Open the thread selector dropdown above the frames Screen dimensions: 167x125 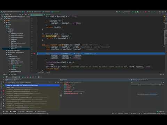point(29,83)
